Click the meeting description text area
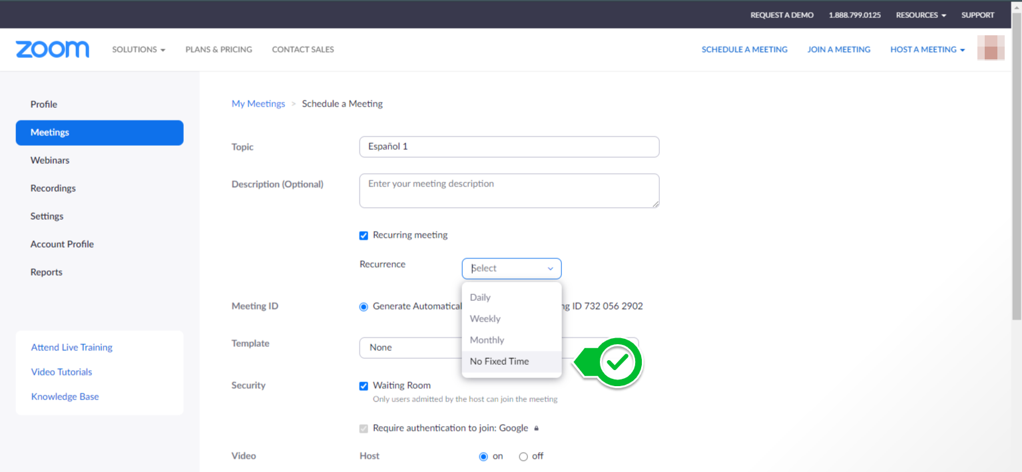 (x=509, y=190)
